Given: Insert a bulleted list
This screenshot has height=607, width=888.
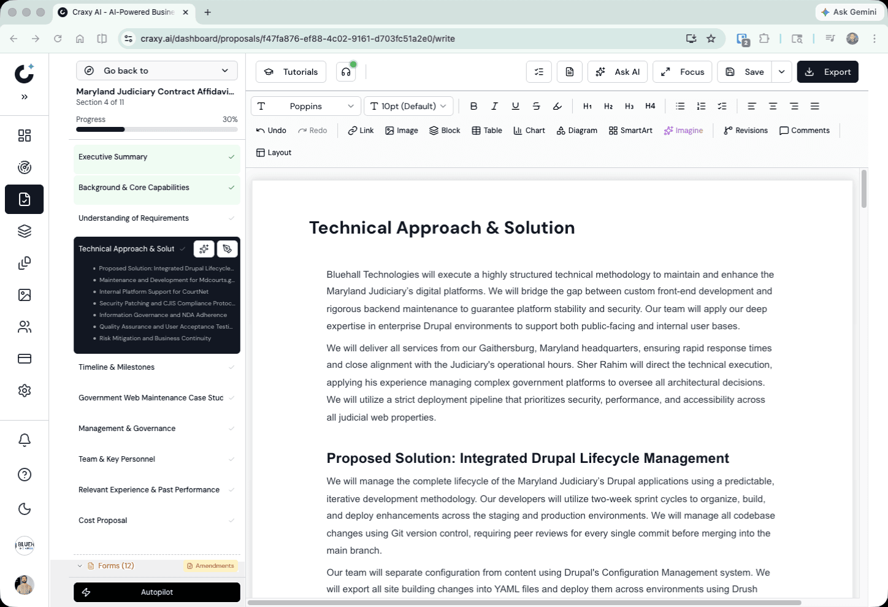Looking at the screenshot, I should 680,106.
